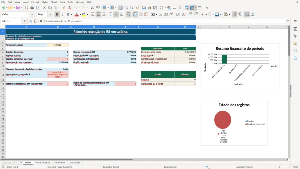300x169 pixels.
Task: Toggle Merge and Center Cells
Action: point(135,15)
